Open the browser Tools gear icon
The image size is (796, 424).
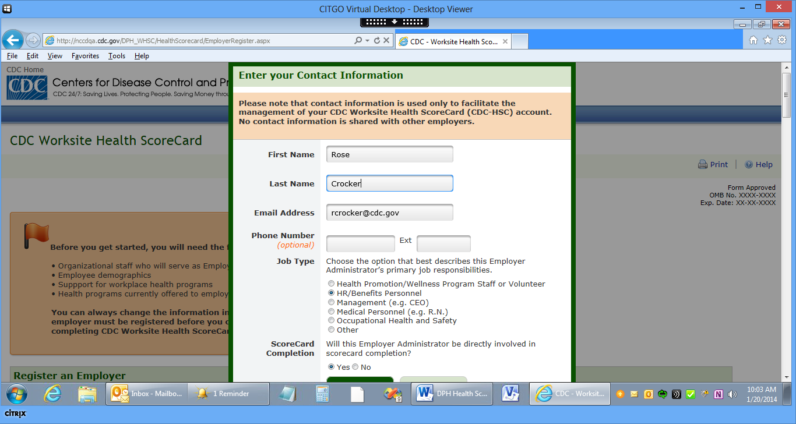(x=782, y=40)
